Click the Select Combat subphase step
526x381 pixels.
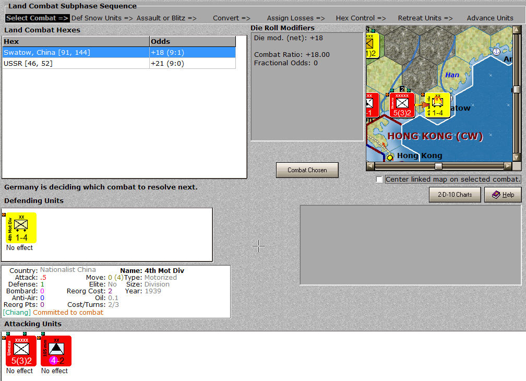coord(37,18)
